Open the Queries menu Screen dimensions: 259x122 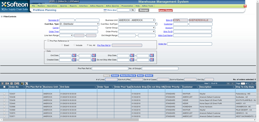(64, 6)
